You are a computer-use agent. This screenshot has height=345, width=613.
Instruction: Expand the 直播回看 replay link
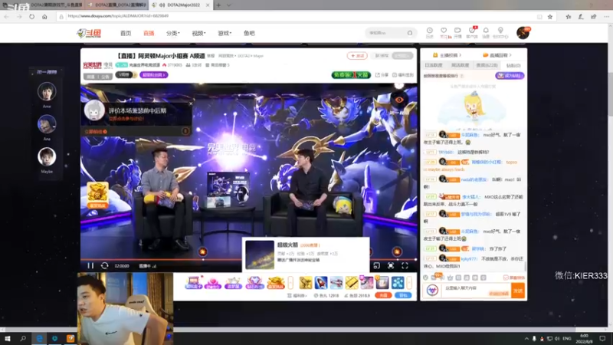pyautogui.click(x=497, y=55)
